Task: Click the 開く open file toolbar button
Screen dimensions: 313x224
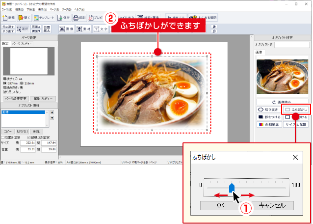Action: [x=24, y=18]
